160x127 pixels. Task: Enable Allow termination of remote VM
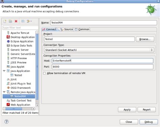click(45, 73)
